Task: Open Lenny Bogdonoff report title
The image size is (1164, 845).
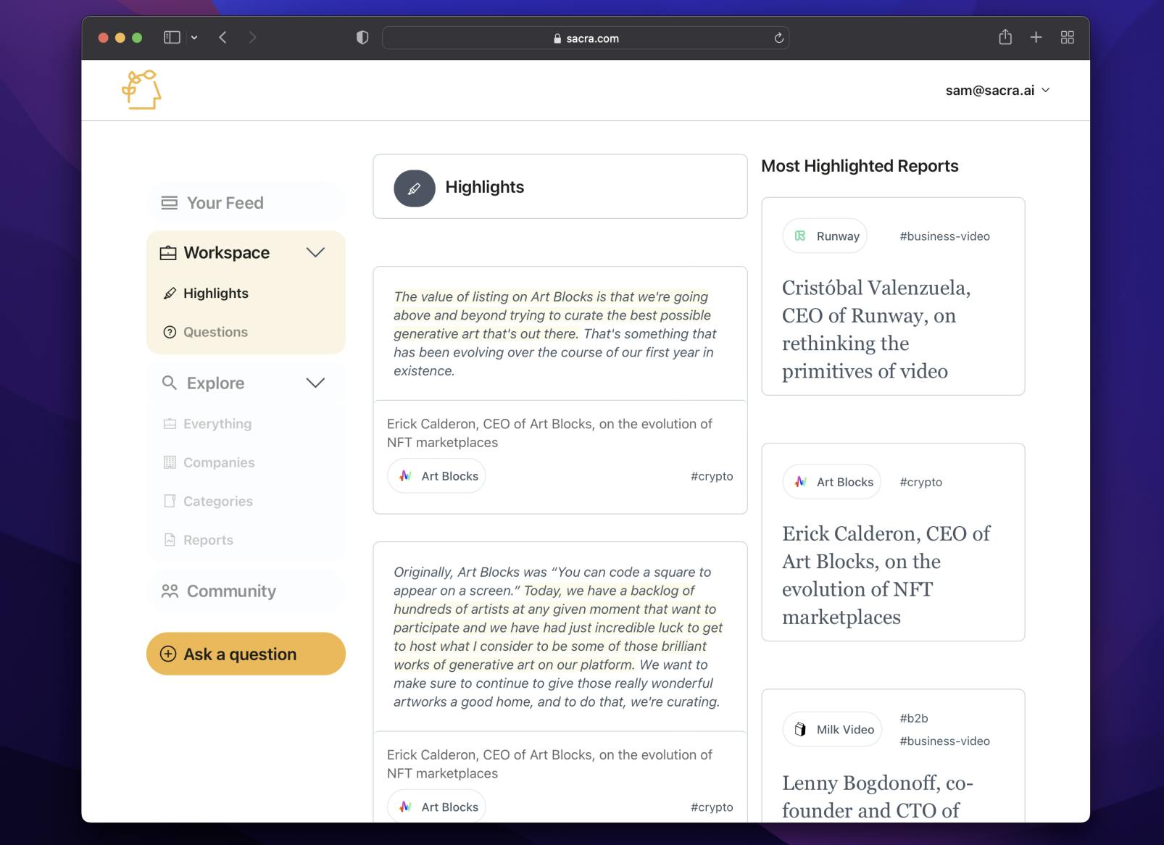Action: pyautogui.click(x=877, y=796)
